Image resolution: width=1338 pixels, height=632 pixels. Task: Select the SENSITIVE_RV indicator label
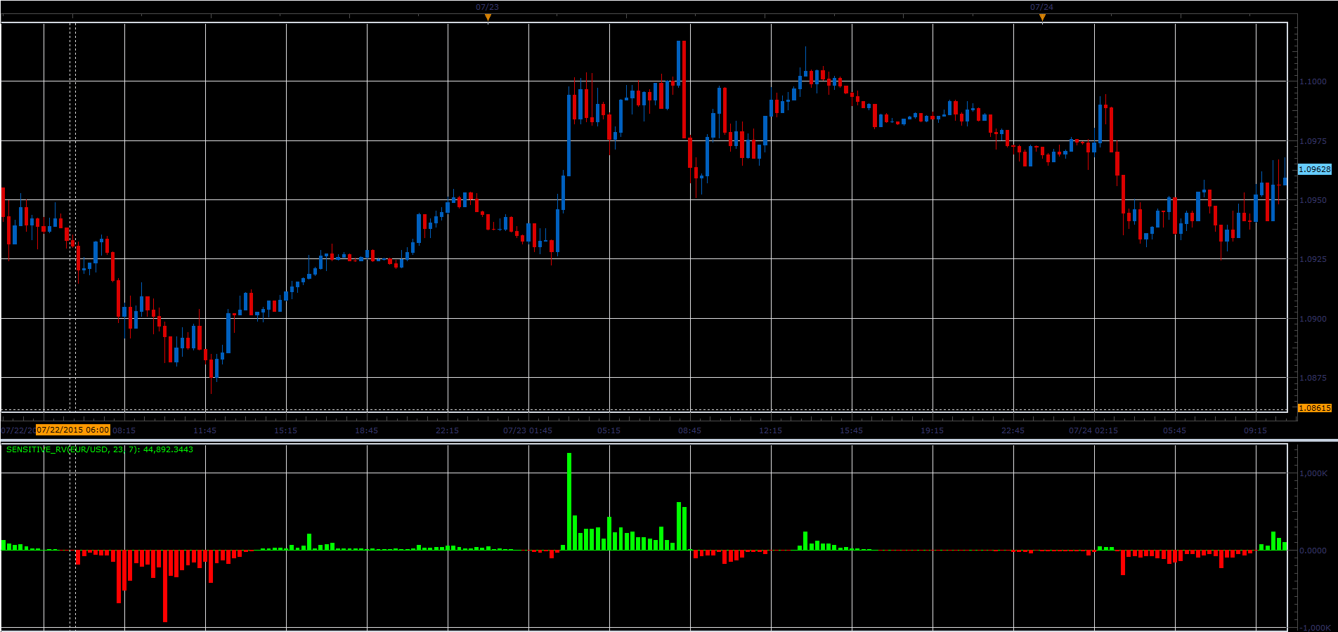click(x=99, y=449)
